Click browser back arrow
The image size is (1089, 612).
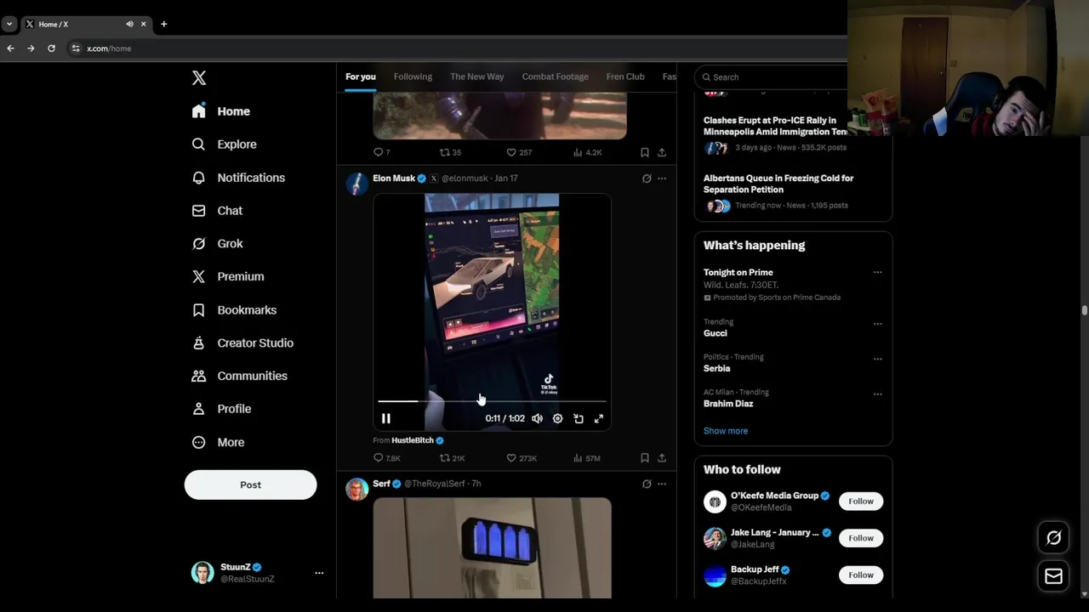(x=10, y=48)
